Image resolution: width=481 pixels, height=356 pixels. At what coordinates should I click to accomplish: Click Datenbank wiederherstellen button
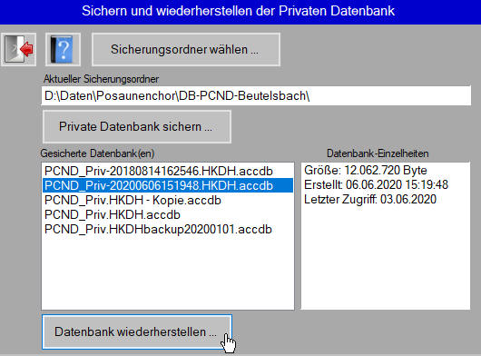(137, 331)
